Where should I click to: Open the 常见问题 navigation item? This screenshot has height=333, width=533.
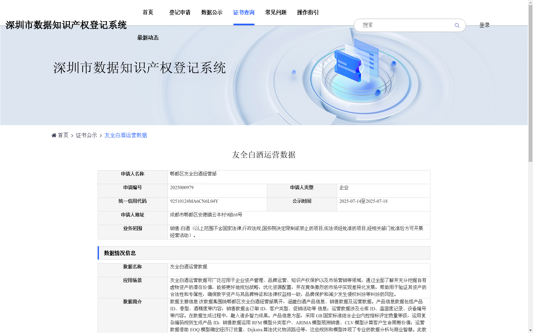tap(276, 12)
